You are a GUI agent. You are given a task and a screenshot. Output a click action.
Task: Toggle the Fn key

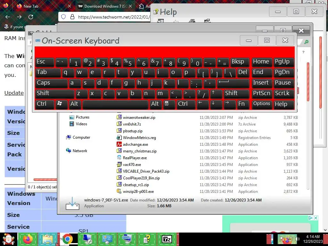pos(243,105)
